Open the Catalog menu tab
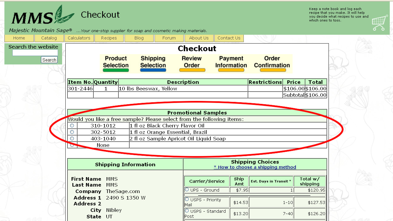Viewport: 393px width, 221px height. [49, 38]
